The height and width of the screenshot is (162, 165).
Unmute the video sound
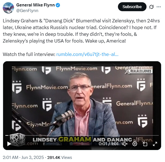(125, 144)
